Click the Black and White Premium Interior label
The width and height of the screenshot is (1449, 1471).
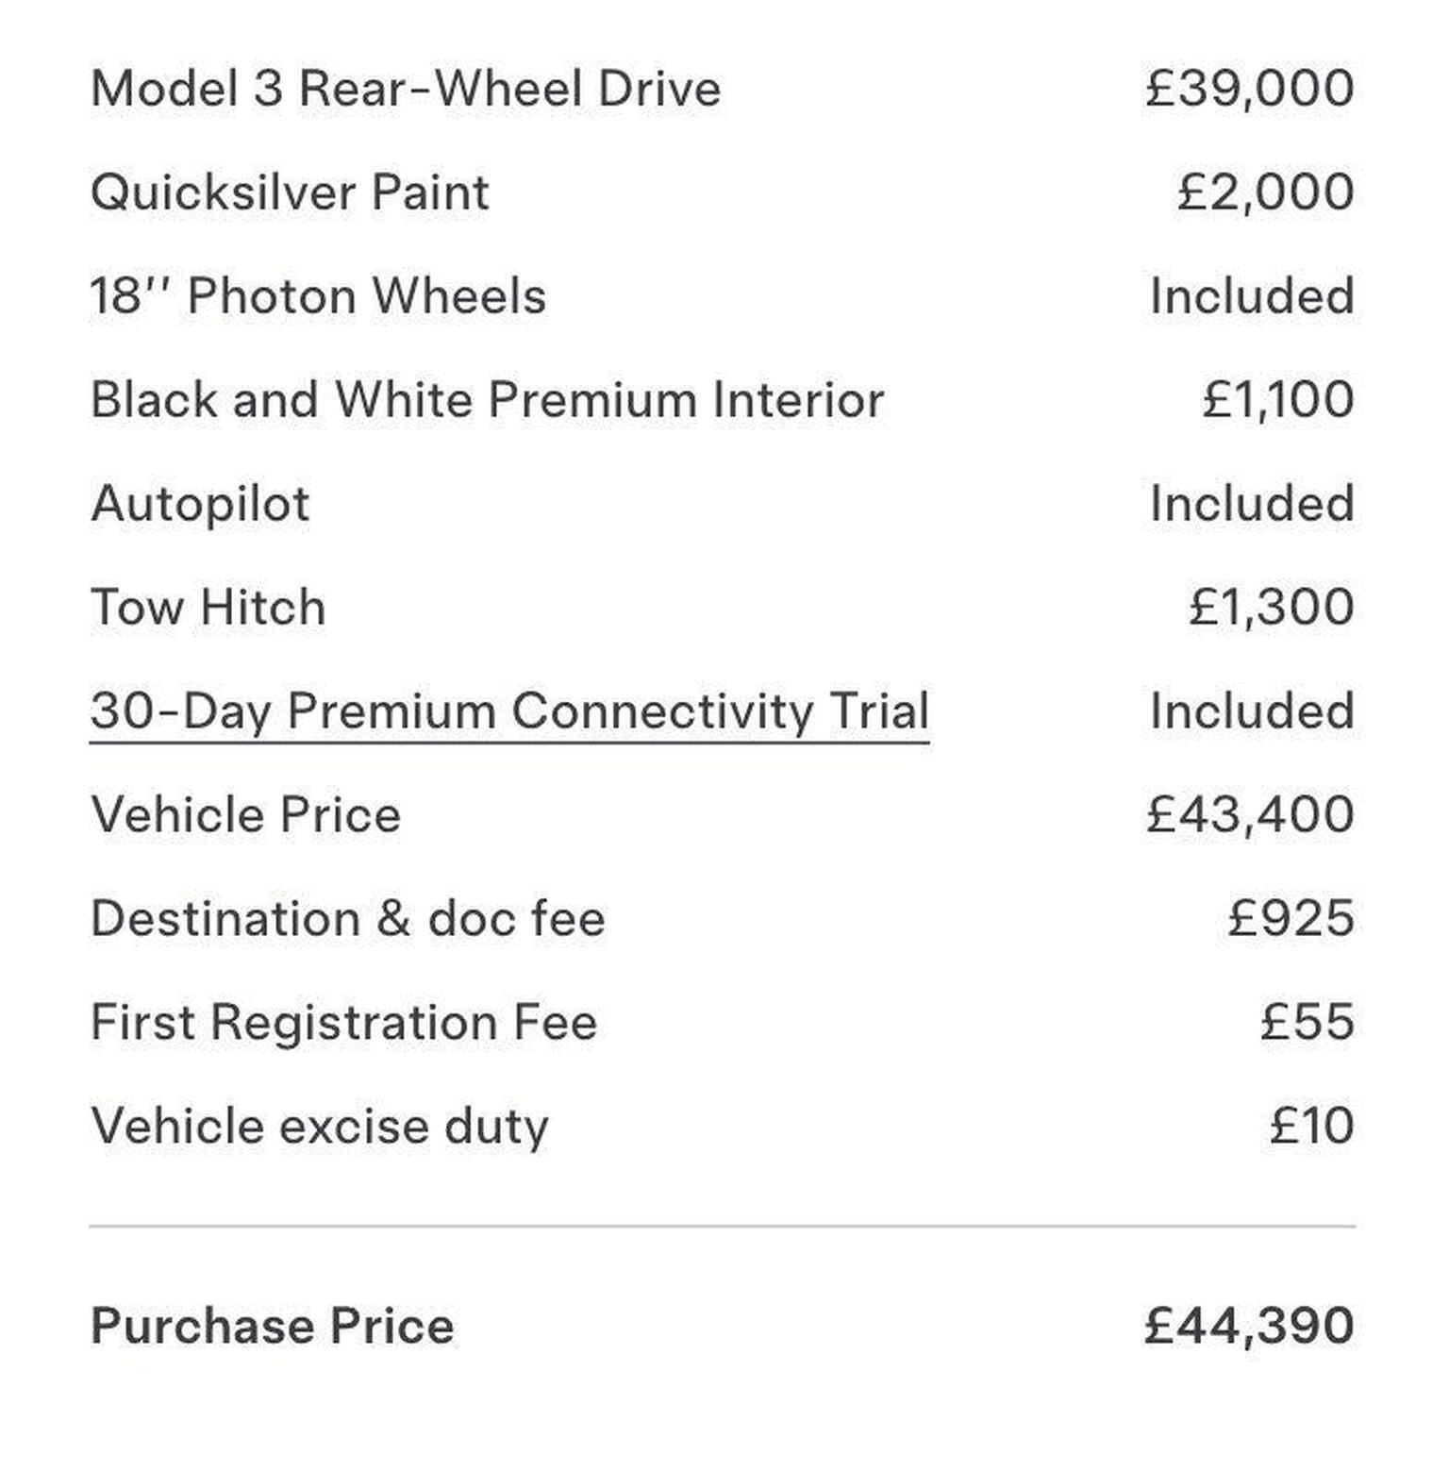coord(487,400)
